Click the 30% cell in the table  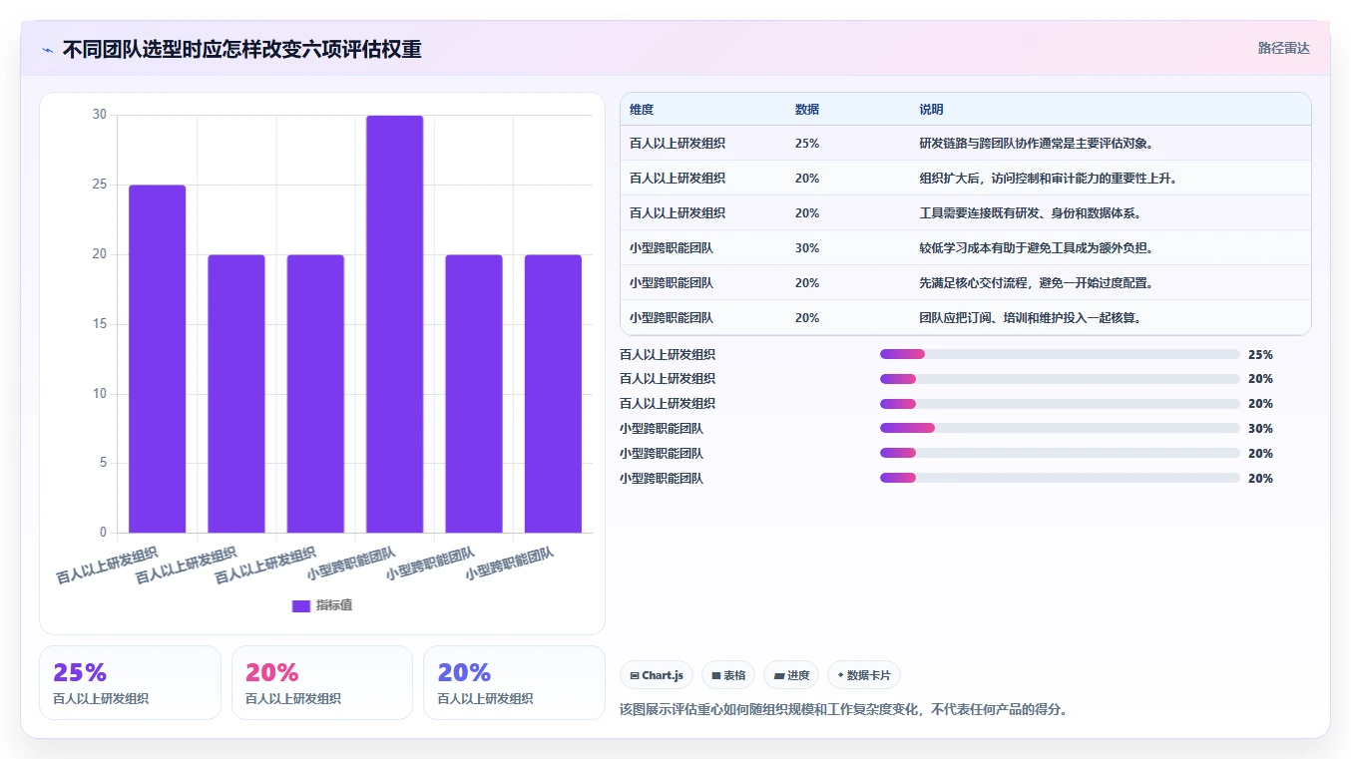[x=807, y=248]
